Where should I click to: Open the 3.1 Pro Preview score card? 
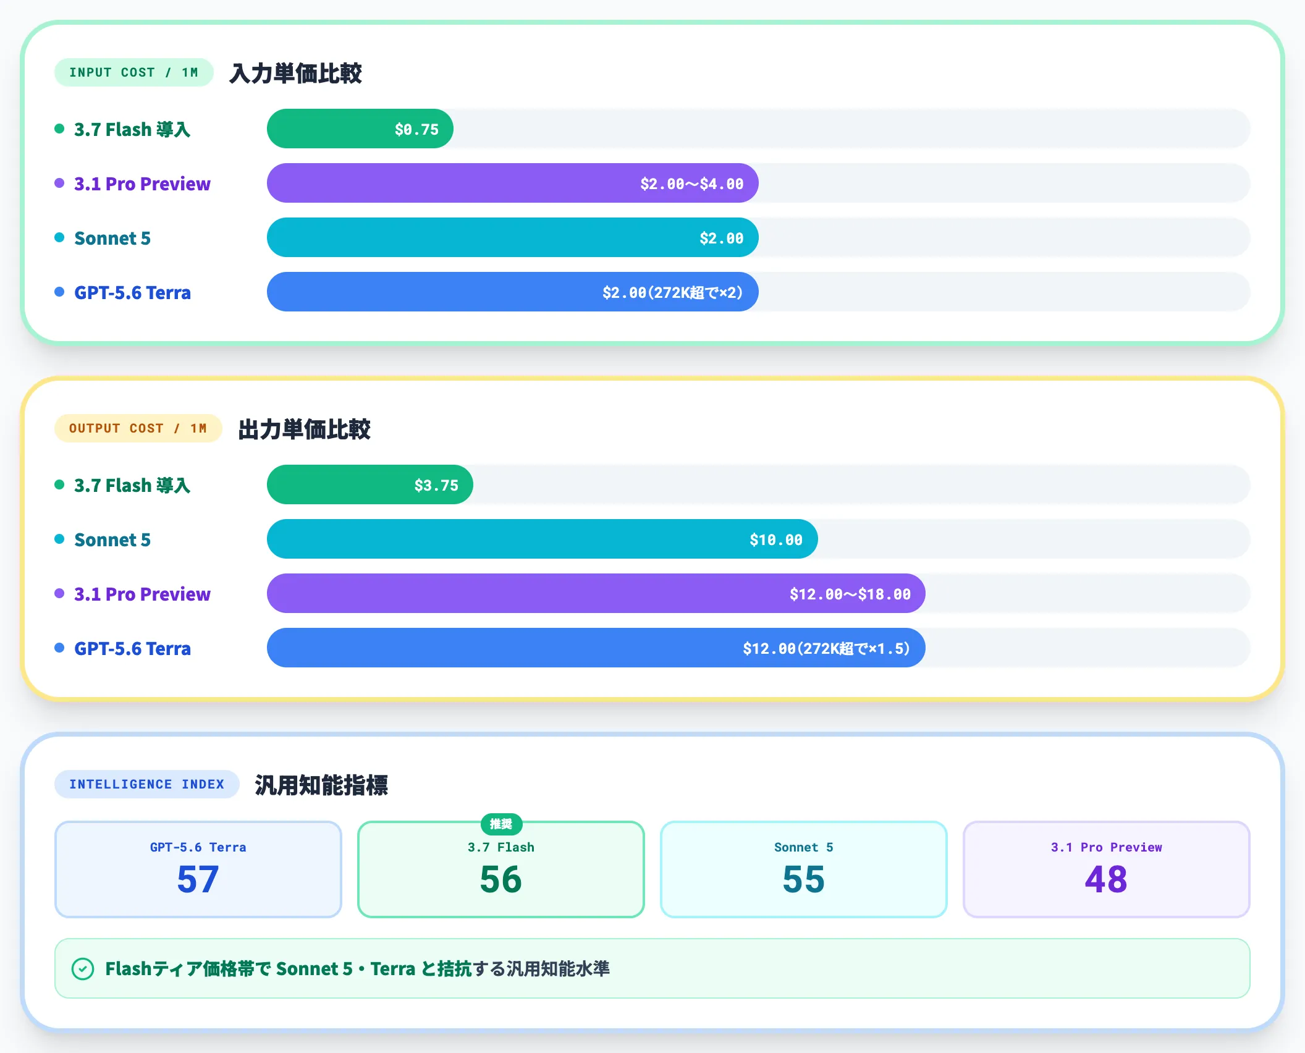tap(1107, 869)
